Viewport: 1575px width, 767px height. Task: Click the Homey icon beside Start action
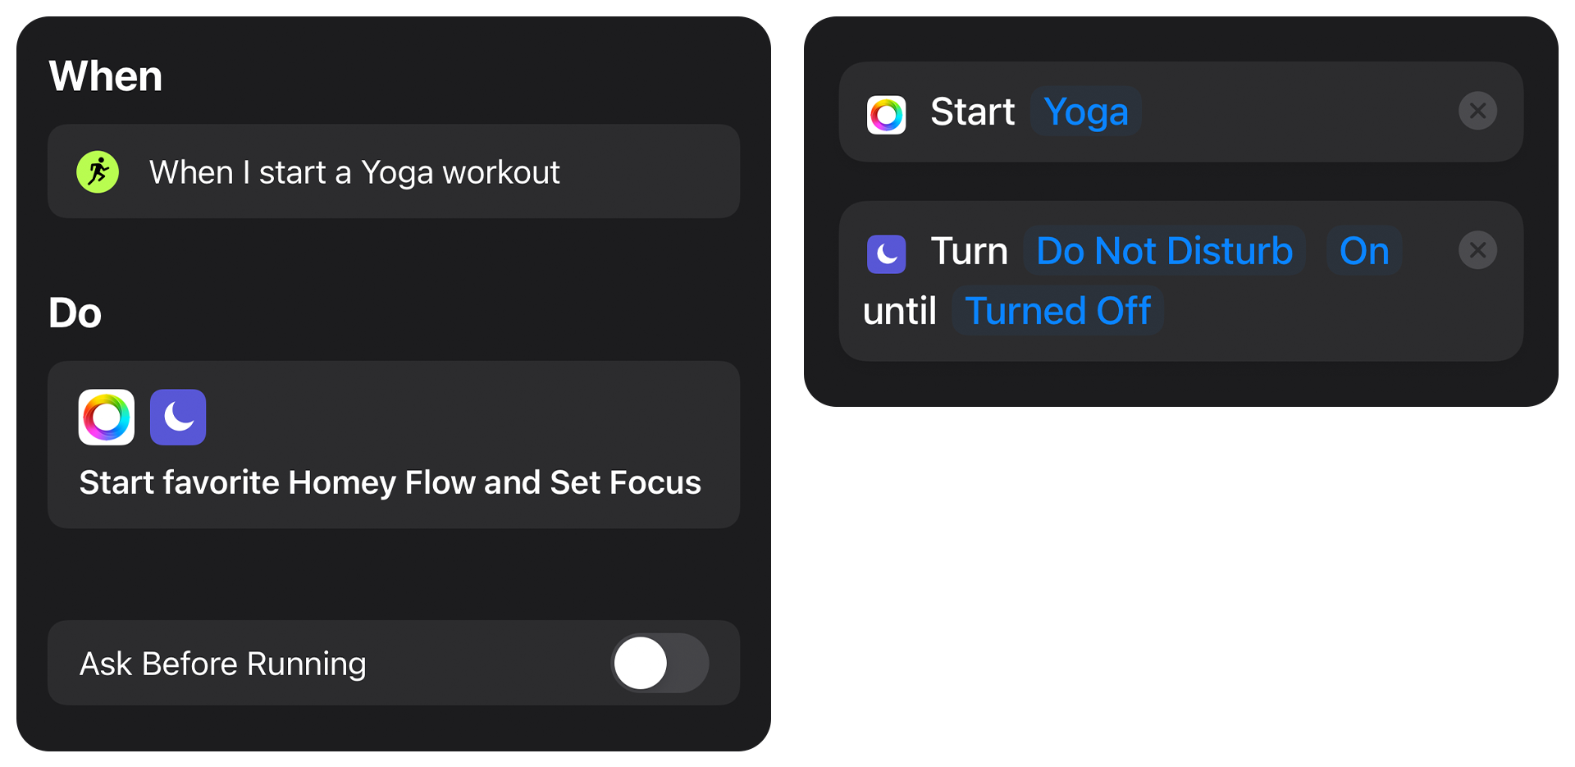(887, 114)
